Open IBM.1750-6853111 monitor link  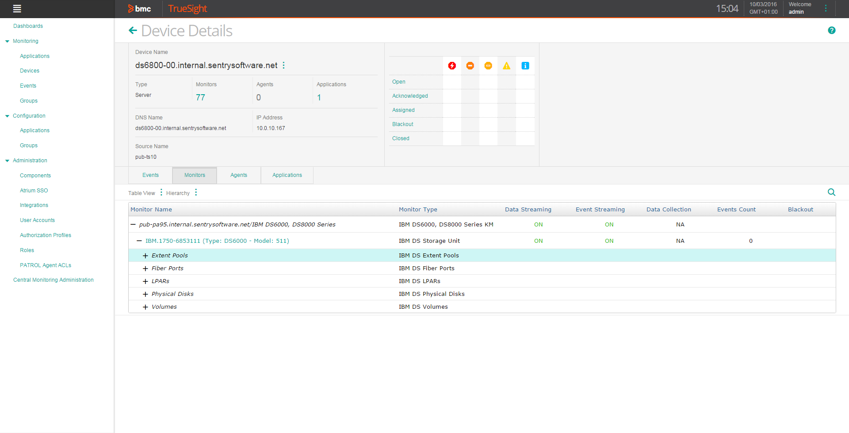click(217, 241)
